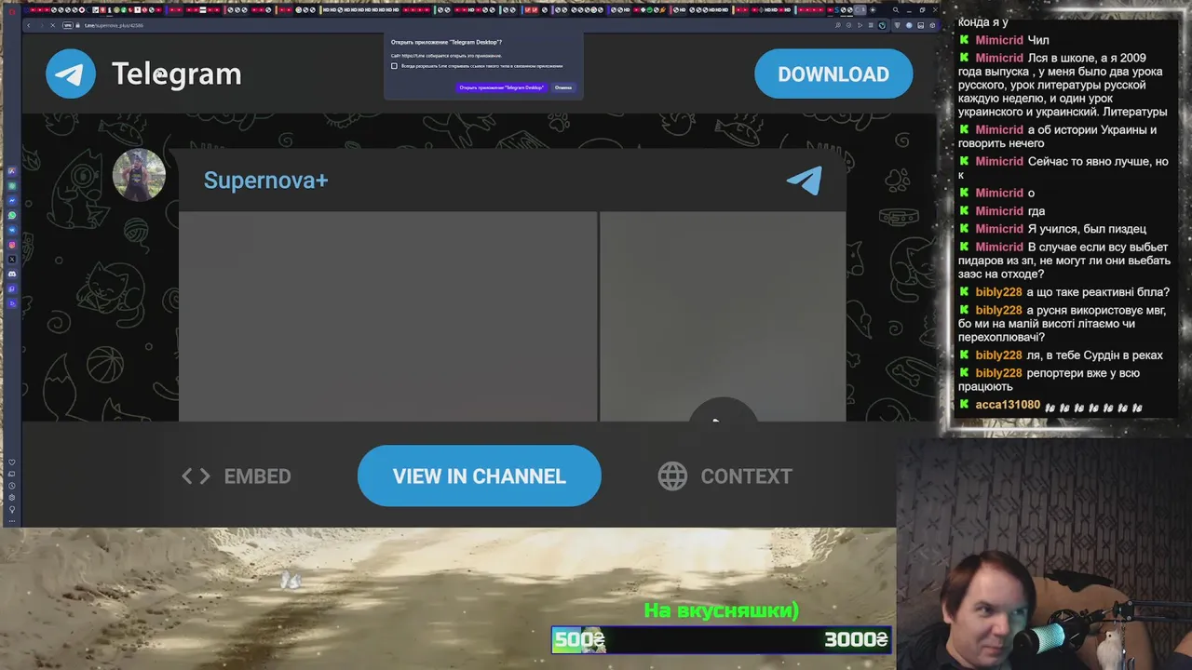Click the play triangle icon in toolbar

(x=860, y=25)
